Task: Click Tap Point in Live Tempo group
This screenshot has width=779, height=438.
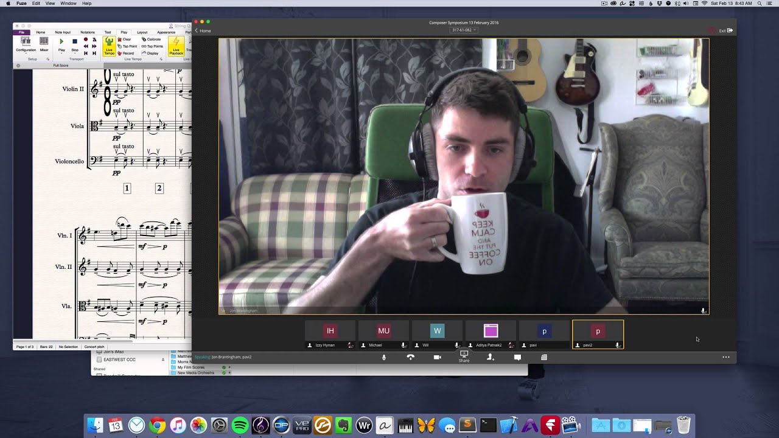Action: (x=127, y=46)
